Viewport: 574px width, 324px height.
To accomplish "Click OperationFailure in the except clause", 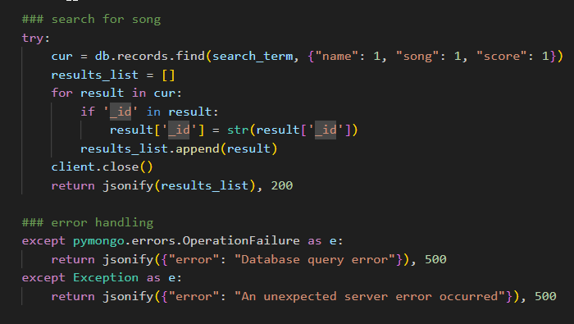I will click(241, 241).
